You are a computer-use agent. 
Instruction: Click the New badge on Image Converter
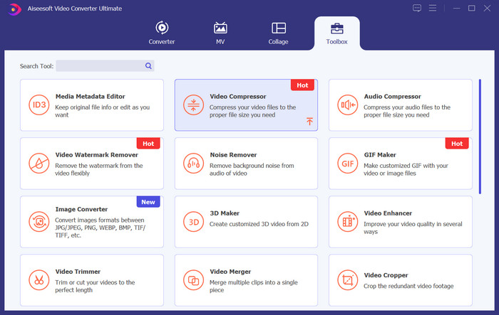[148, 202]
